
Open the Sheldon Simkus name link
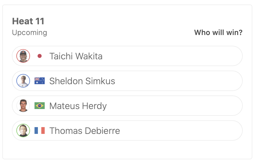point(82,81)
